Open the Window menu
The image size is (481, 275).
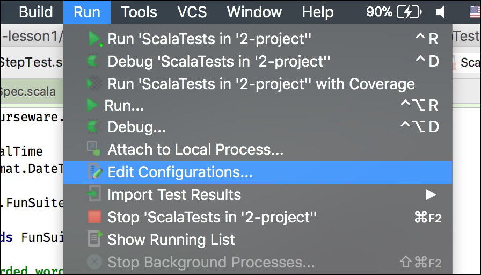(254, 12)
